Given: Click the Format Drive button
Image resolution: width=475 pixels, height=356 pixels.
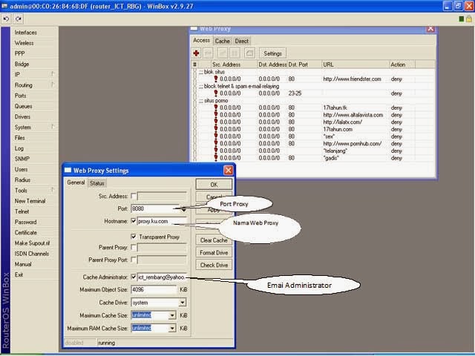Looking at the screenshot, I should tap(214, 252).
